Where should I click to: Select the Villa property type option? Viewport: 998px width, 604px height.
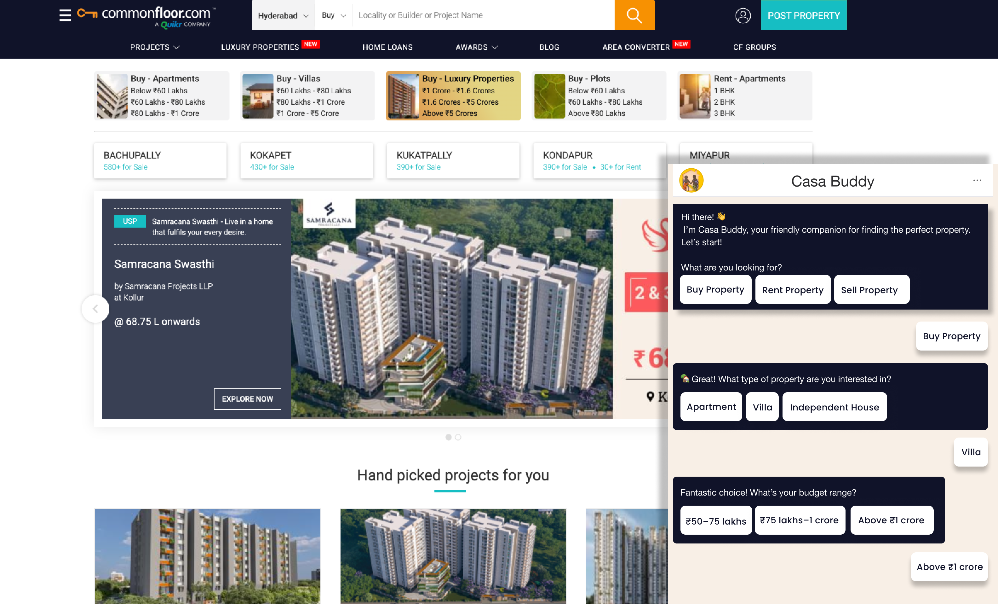[761, 406]
